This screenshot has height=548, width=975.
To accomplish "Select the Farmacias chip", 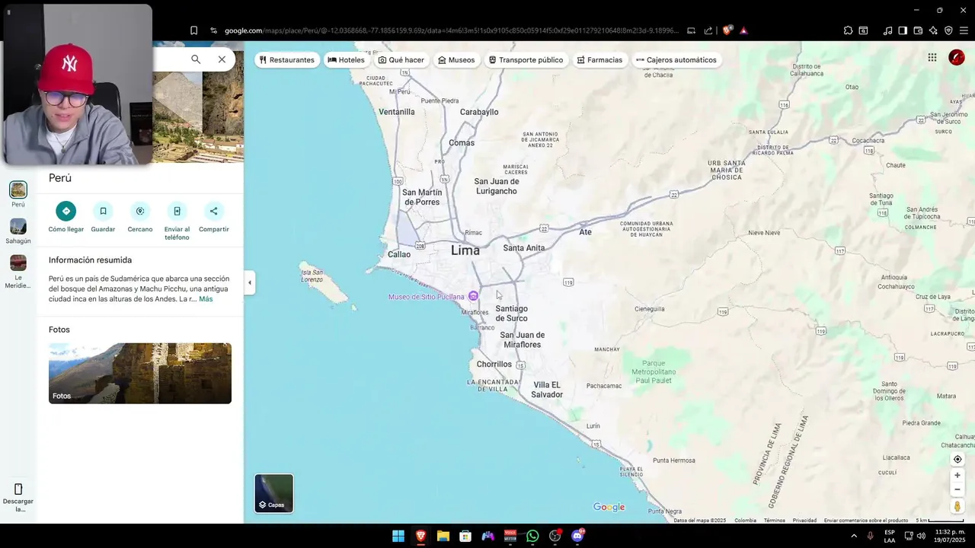I will pyautogui.click(x=599, y=60).
